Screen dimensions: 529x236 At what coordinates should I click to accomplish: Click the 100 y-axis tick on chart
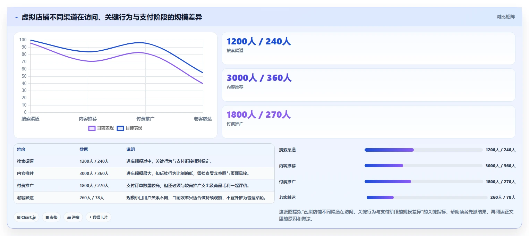[23, 40]
